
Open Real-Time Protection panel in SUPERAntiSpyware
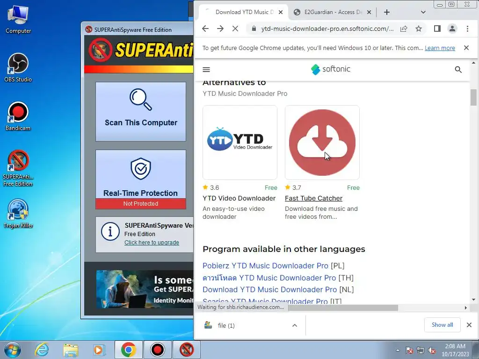(140, 174)
